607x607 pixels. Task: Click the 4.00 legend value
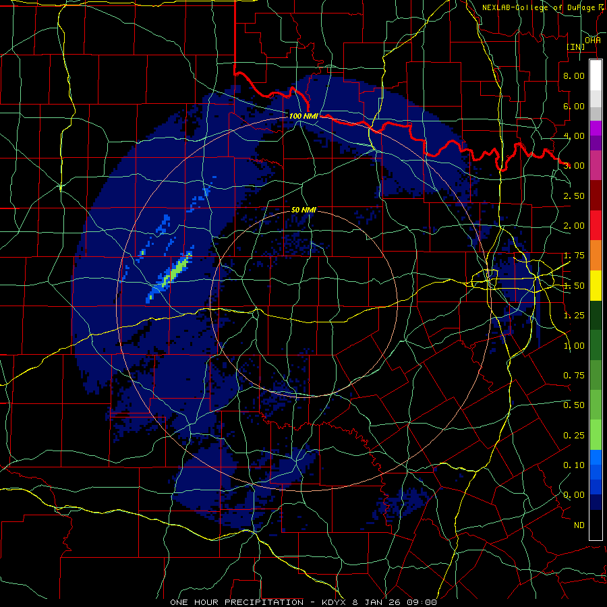(x=574, y=136)
